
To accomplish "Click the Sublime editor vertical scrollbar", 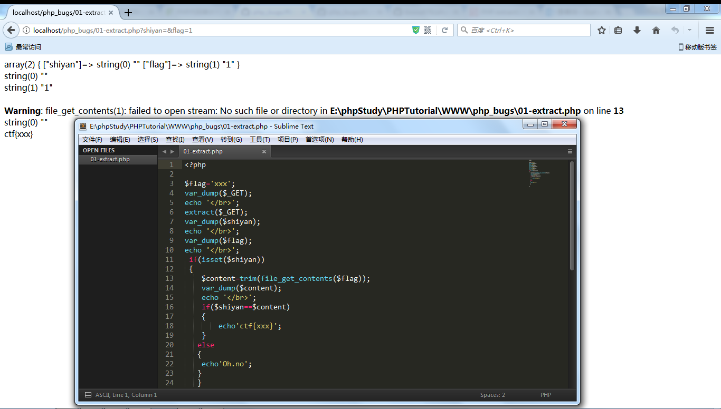I will point(572,216).
